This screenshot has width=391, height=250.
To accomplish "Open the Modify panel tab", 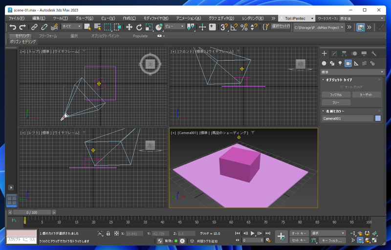I will coord(334,54).
